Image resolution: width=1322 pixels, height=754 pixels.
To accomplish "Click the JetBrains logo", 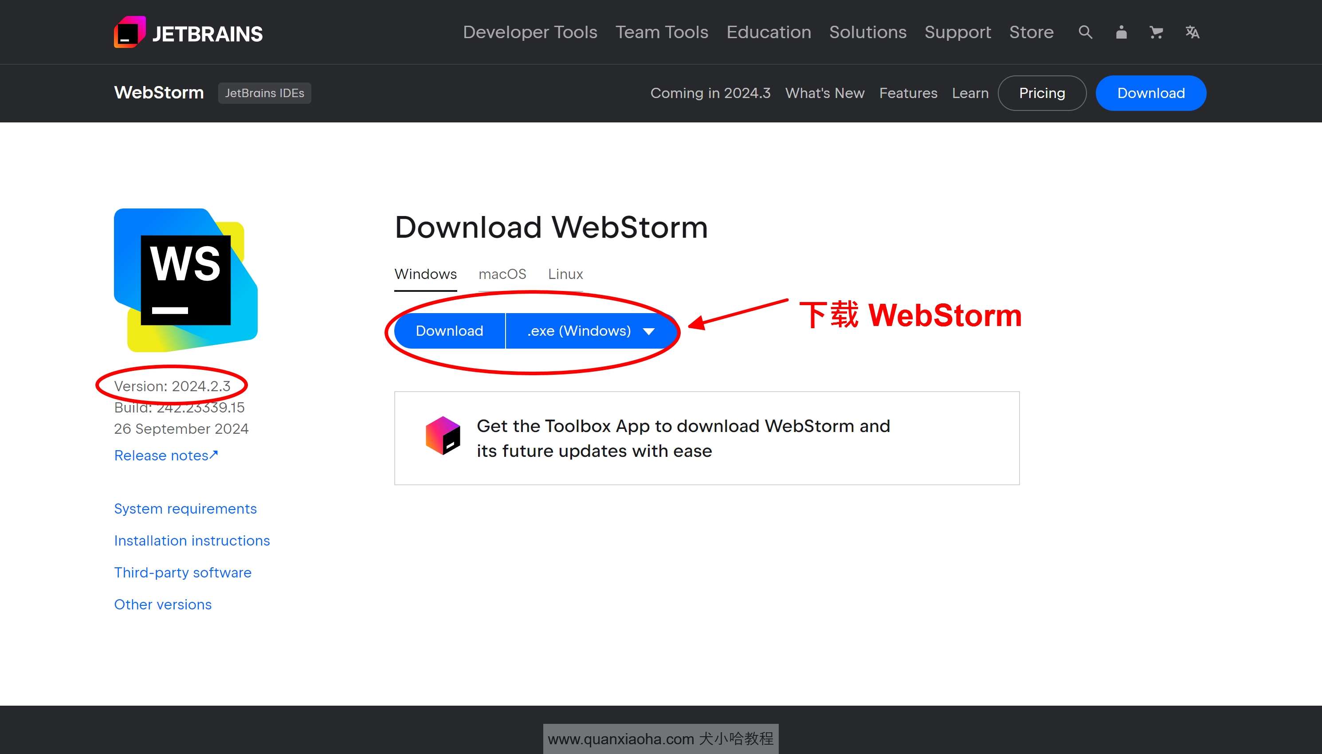I will [188, 33].
